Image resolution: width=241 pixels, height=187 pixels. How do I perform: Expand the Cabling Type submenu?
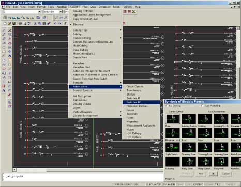(x=96, y=30)
